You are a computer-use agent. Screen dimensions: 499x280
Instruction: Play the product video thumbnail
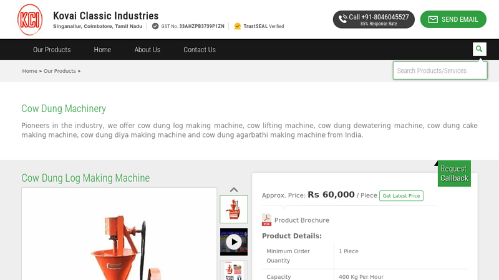click(234, 242)
